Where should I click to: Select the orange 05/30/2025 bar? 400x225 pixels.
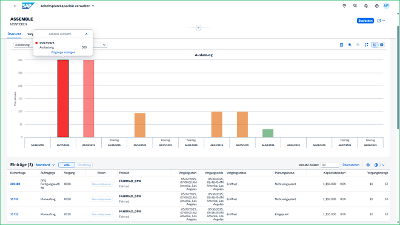[x=140, y=125]
